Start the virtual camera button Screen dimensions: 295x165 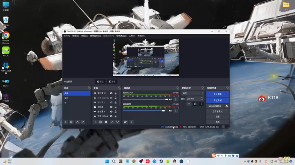tap(215, 106)
